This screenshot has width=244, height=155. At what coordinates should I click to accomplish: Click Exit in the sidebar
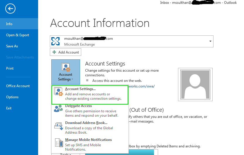coord(19,108)
